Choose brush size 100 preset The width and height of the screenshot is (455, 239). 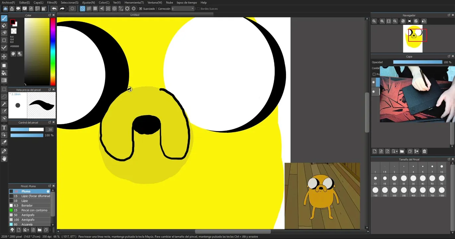[x=375, y=192]
